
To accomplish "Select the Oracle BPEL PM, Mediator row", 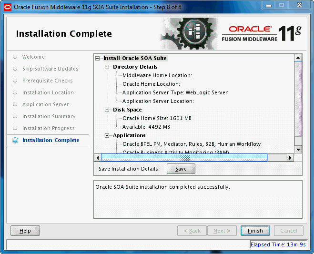I will tap(192, 144).
